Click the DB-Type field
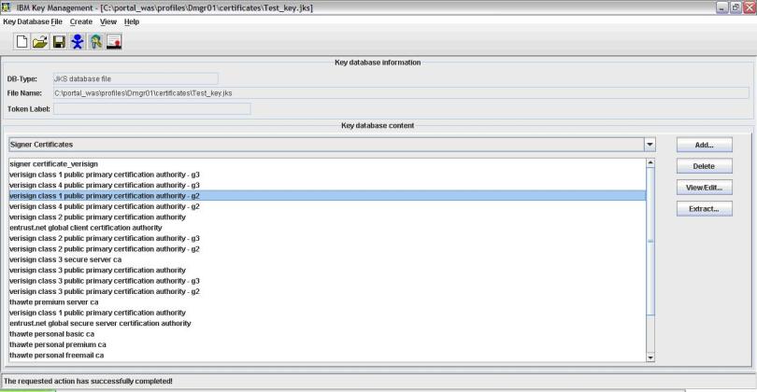 pyautogui.click(x=136, y=78)
